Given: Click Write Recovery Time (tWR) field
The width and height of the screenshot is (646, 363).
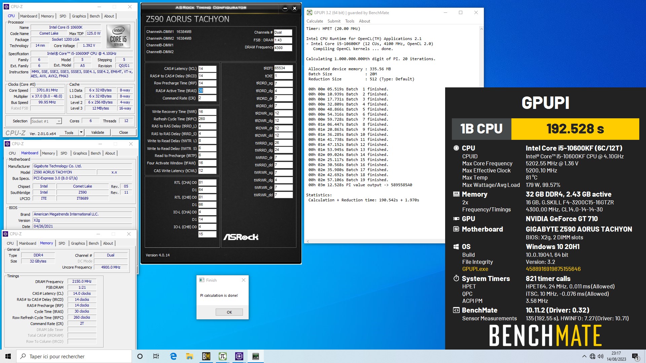Looking at the screenshot, I should point(207,112).
